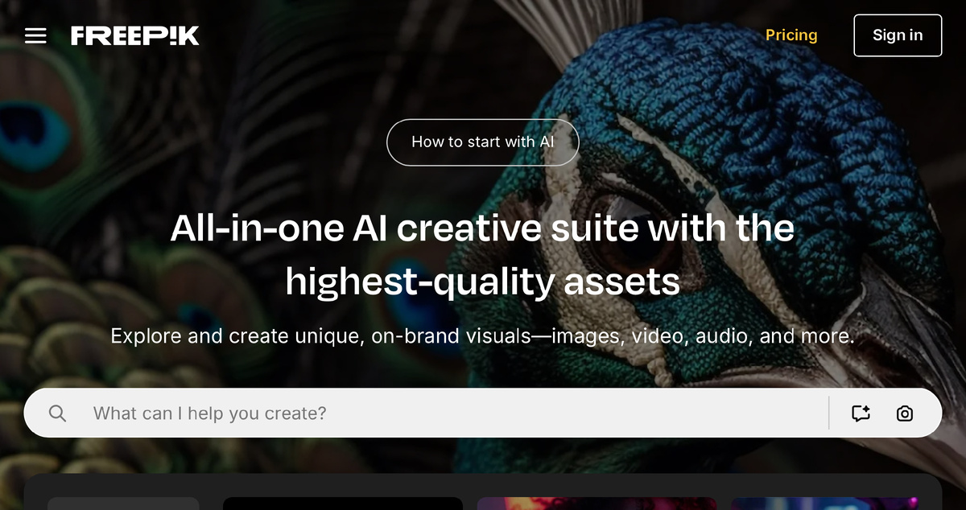Open the hamburger navigation menu
The height and width of the screenshot is (510, 966).
pos(35,35)
